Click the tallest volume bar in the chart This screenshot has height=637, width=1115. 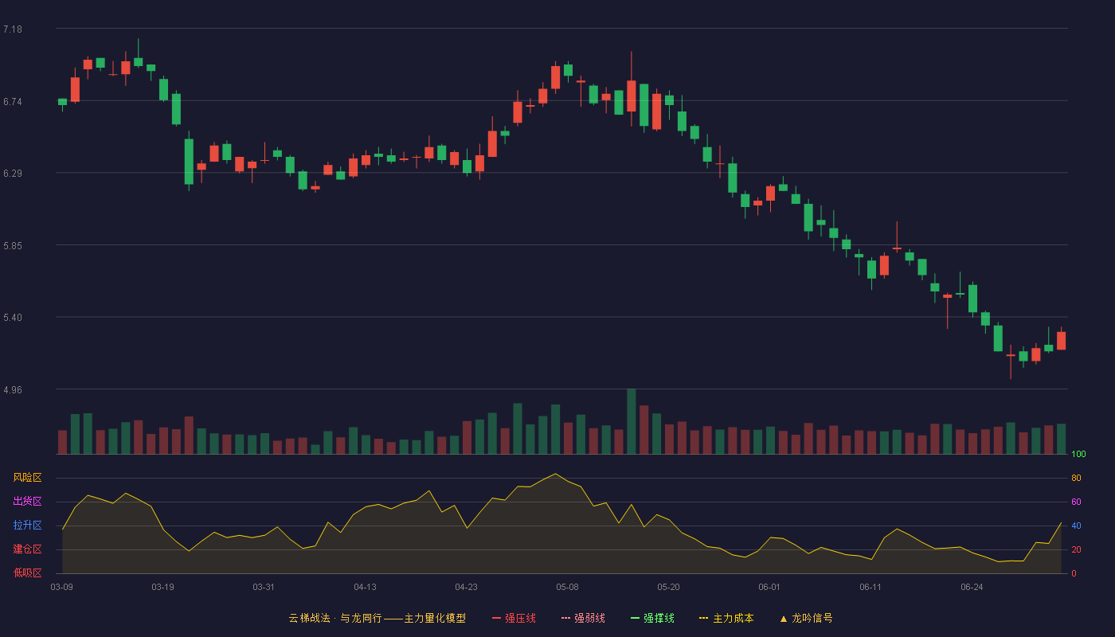(x=632, y=421)
